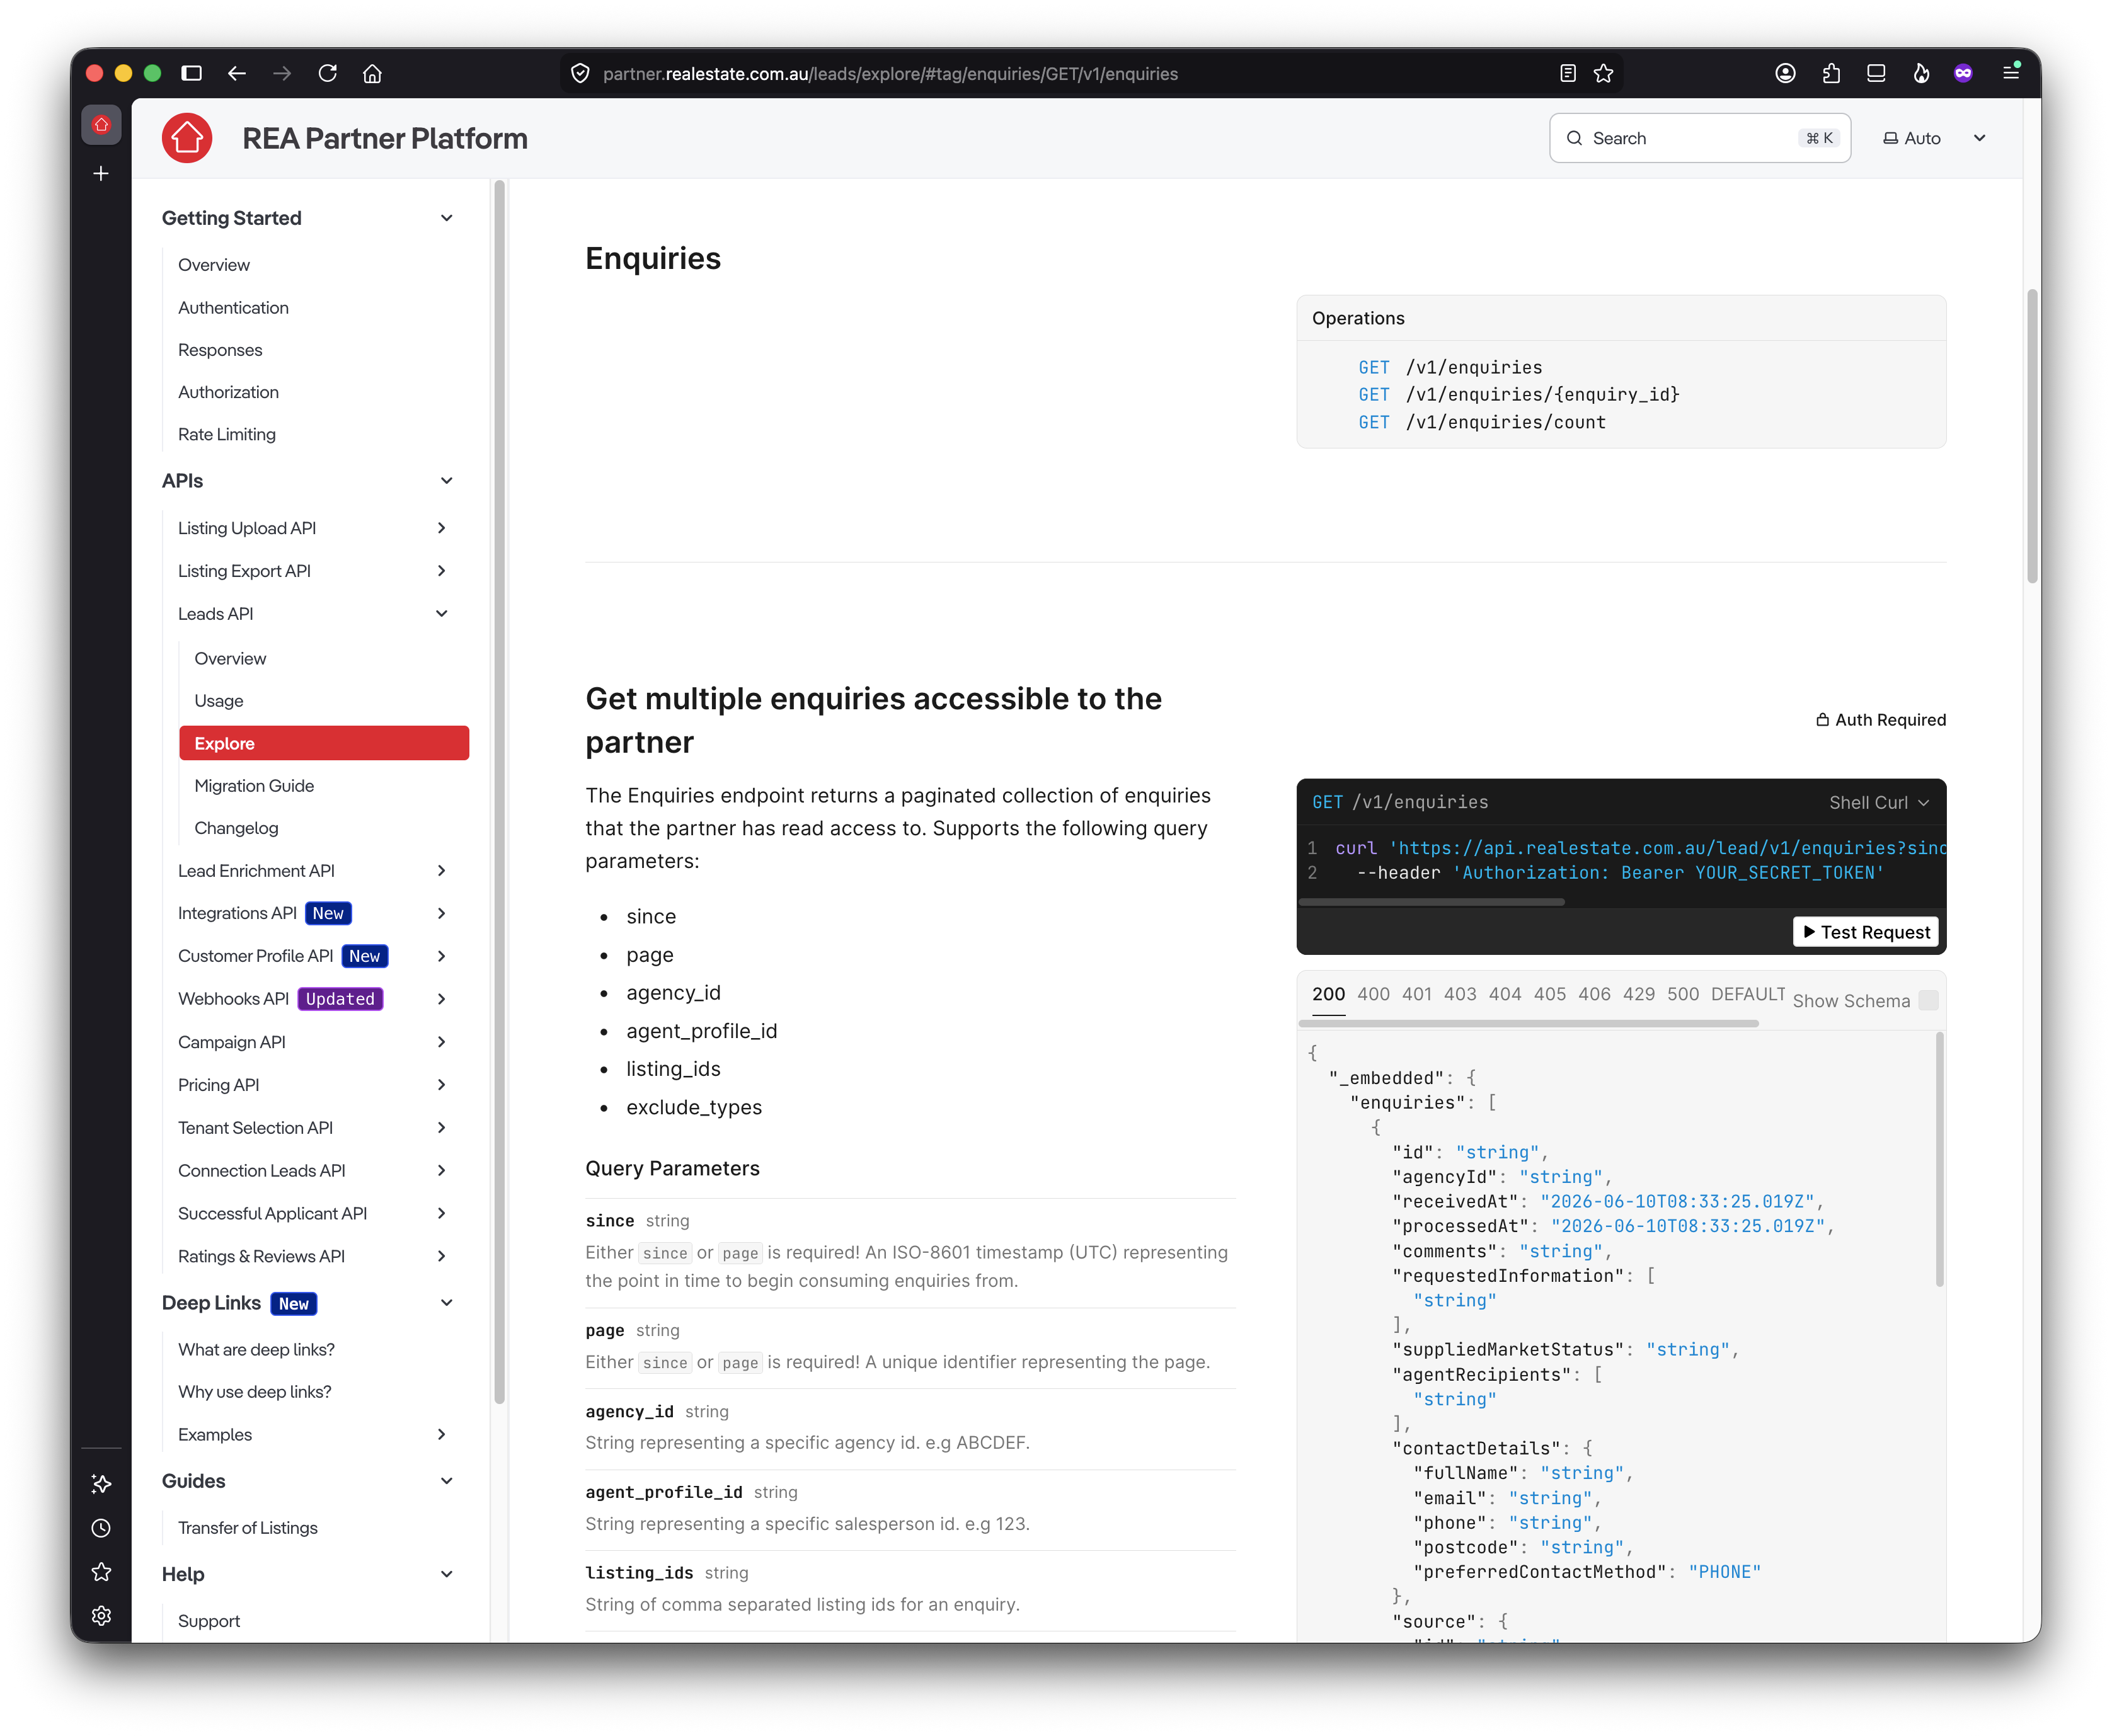Image resolution: width=2112 pixels, height=1736 pixels.
Task: Select the 200 response tab
Action: pyautogui.click(x=1328, y=994)
